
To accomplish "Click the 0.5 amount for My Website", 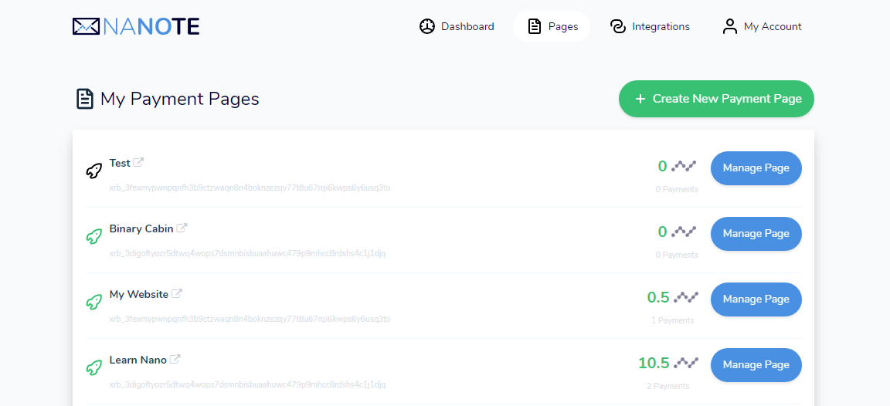I will point(658,297).
